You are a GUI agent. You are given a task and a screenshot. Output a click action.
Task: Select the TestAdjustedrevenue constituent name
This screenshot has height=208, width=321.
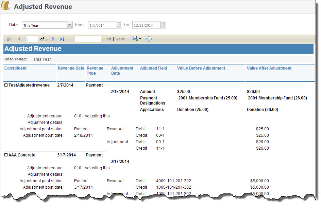pos(29,85)
